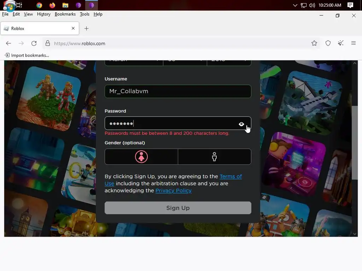
Task: Open the Privacy Policy link
Action: click(173, 191)
